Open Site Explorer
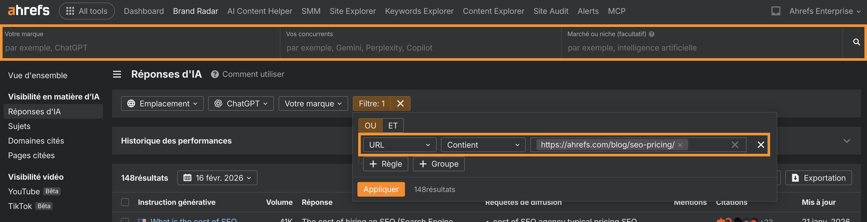Screen dimensions: 867x222 [352, 11]
